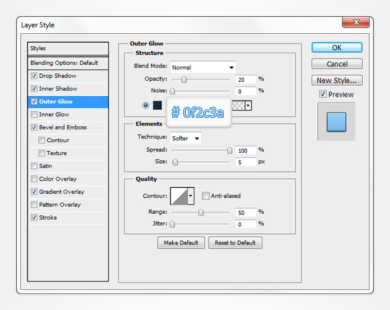Click the style preview thumbnail
This screenshot has height=310, width=390.
pyautogui.click(x=337, y=122)
